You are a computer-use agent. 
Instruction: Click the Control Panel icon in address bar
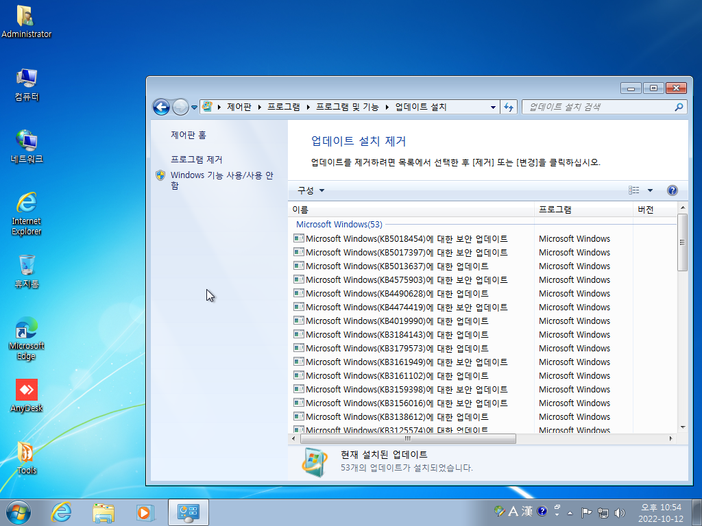207,106
